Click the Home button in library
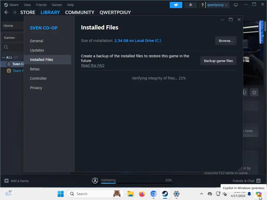Screen dimensions: 267x200 pyautogui.click(x=13, y=26)
